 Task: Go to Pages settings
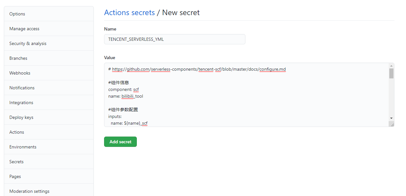pos(15,176)
